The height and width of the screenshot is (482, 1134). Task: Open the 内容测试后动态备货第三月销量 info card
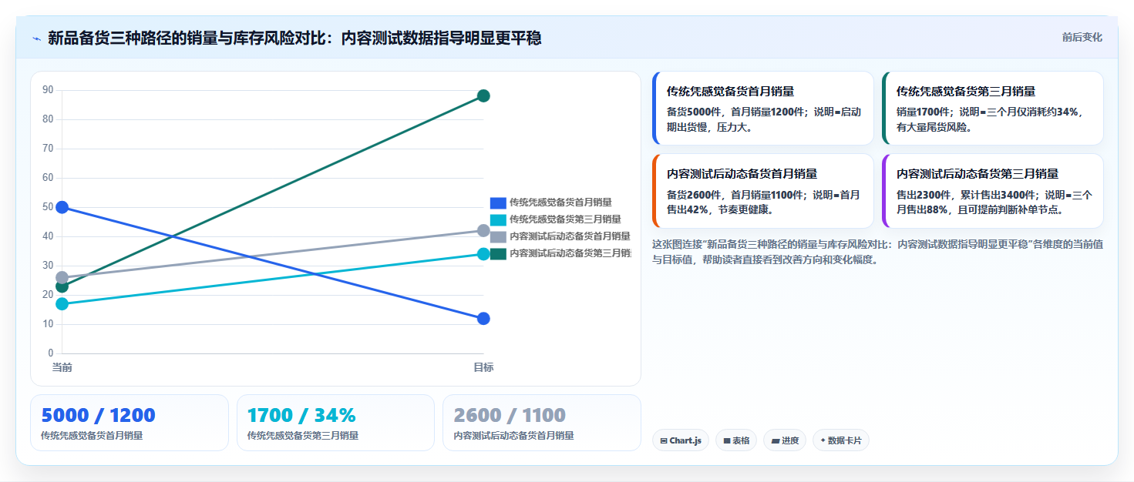pyautogui.click(x=993, y=191)
